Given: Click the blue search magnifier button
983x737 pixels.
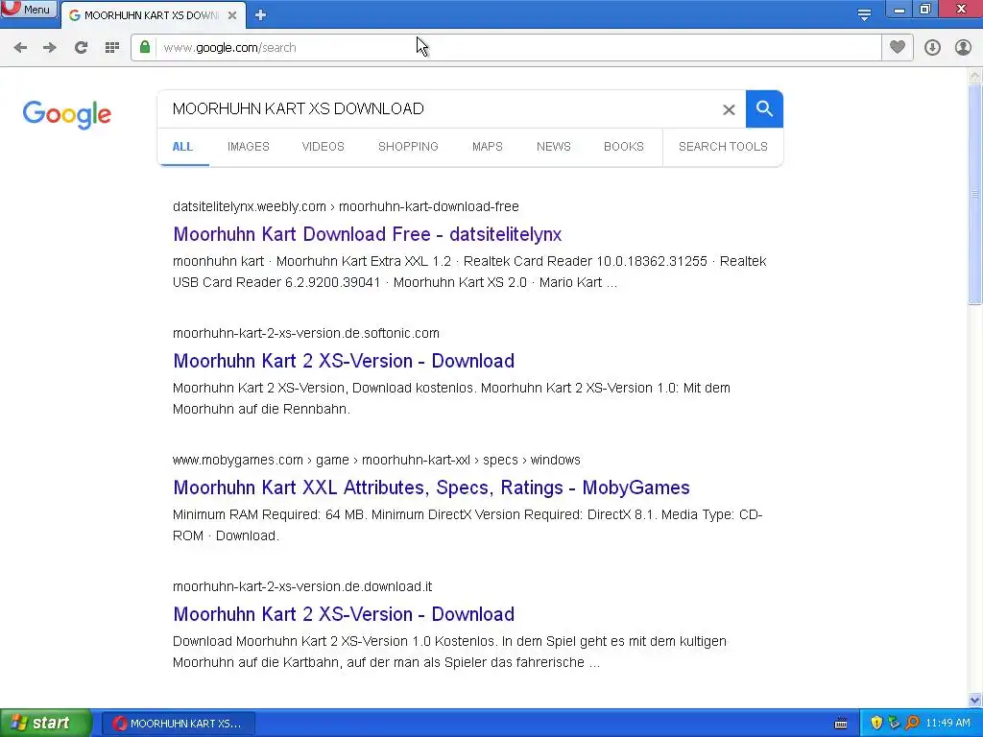Looking at the screenshot, I should point(764,109).
